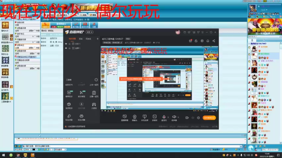Click the 修改 edit title button
Image resolution: width=282 pixels, height=158 pixels.
click(128, 39)
